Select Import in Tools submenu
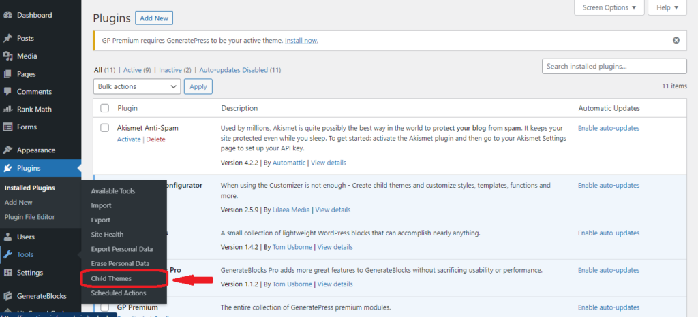This screenshot has height=317, width=698. pyautogui.click(x=101, y=205)
